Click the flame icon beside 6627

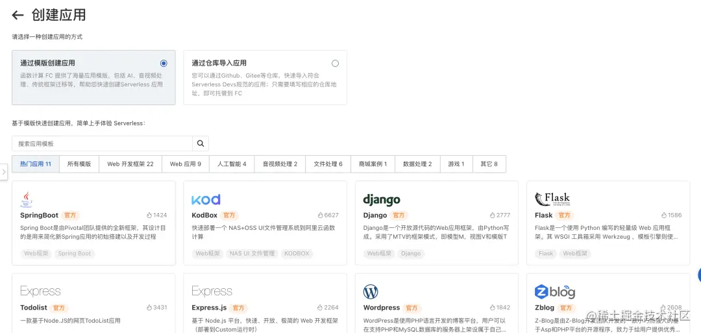[320, 215]
